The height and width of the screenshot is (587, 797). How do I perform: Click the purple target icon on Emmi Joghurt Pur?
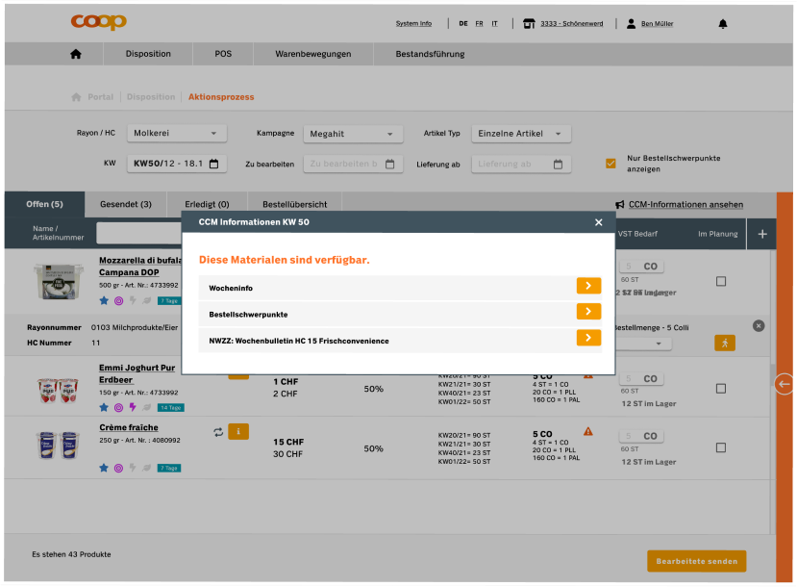click(x=118, y=407)
